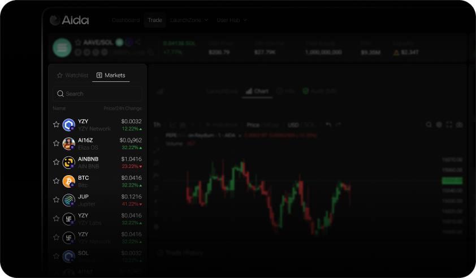Star the BTC row
Screen dimensions: 476x278
coord(56,181)
